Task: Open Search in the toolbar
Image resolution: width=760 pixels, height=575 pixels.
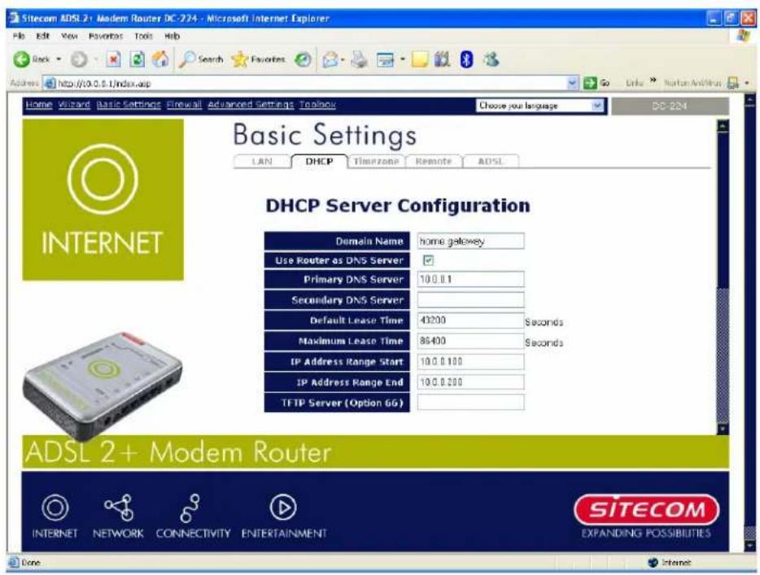Action: (x=201, y=59)
